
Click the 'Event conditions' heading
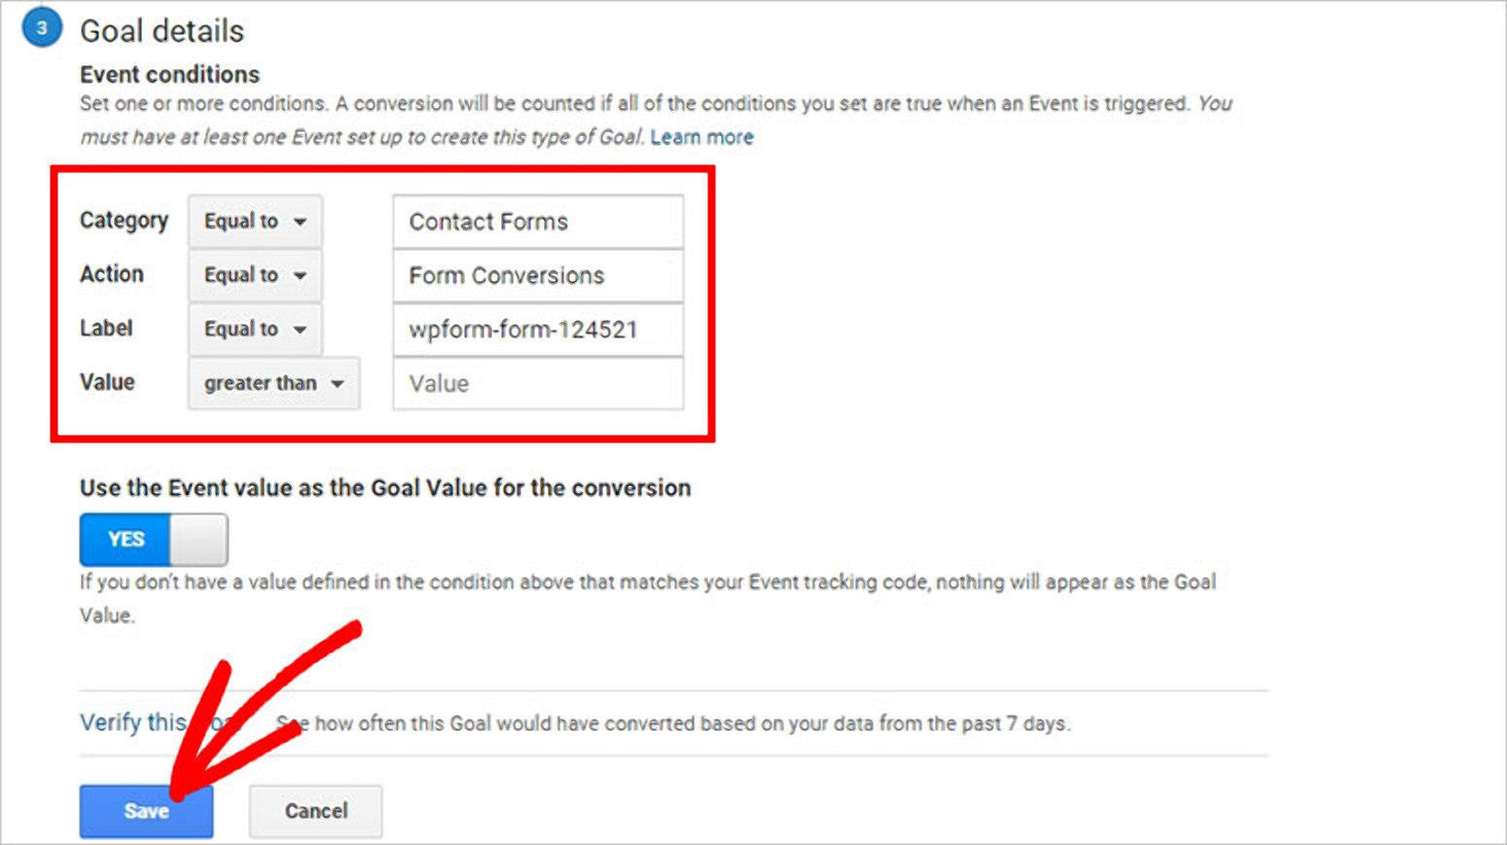[169, 75]
